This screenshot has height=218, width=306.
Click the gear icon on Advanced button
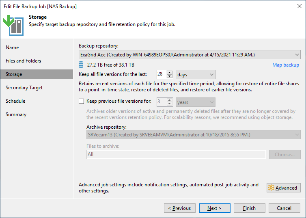271,188
